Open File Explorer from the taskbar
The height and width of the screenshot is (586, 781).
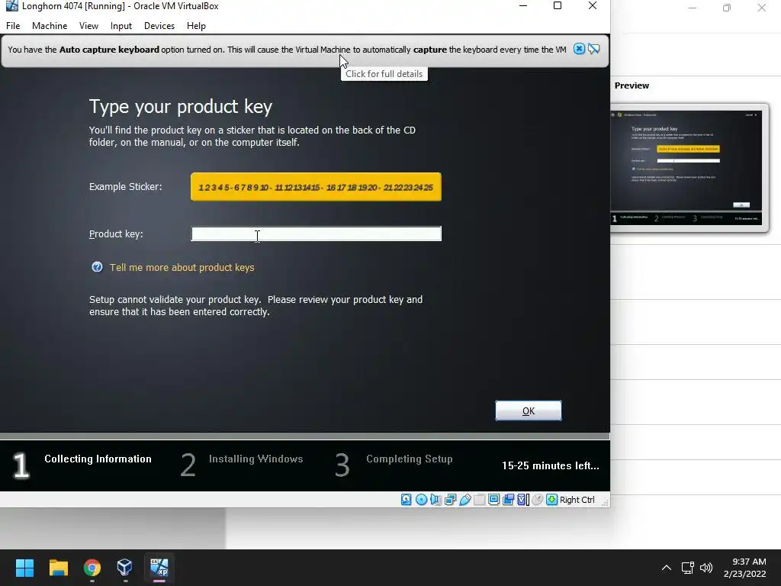58,568
